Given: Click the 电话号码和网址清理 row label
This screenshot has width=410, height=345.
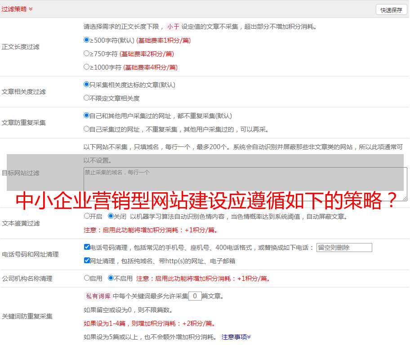Looking at the screenshot, I should point(30,254).
